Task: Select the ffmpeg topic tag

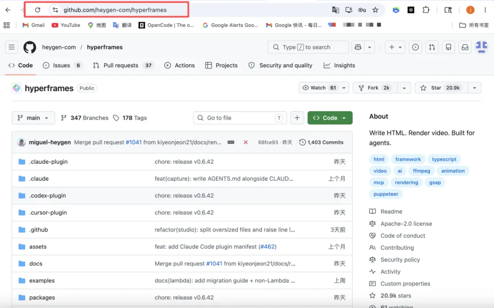Action: [421, 171]
